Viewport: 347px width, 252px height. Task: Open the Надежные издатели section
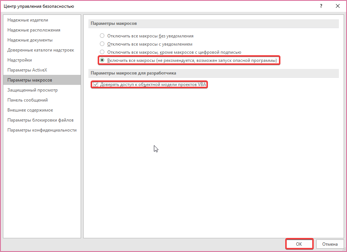[x=28, y=20]
